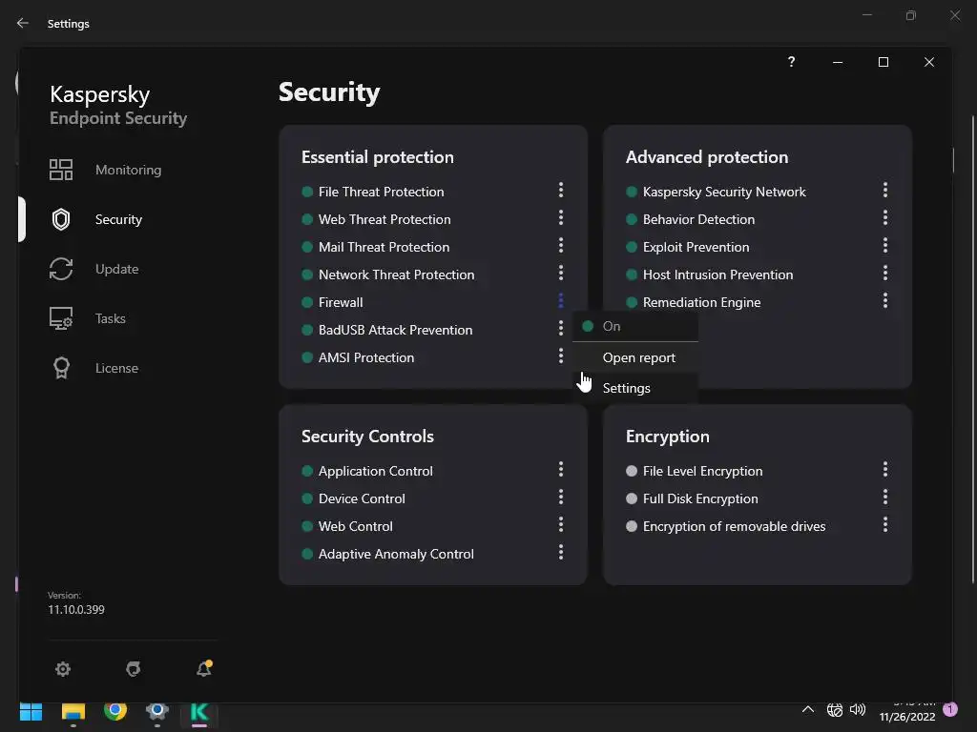Screen dimensions: 977x732
Task: Open settings gear at sidebar bottom
Action: click(63, 669)
